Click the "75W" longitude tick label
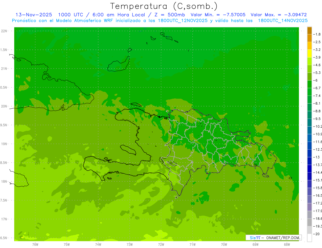This screenshot has width=322, height=248. [x=67, y=245]
